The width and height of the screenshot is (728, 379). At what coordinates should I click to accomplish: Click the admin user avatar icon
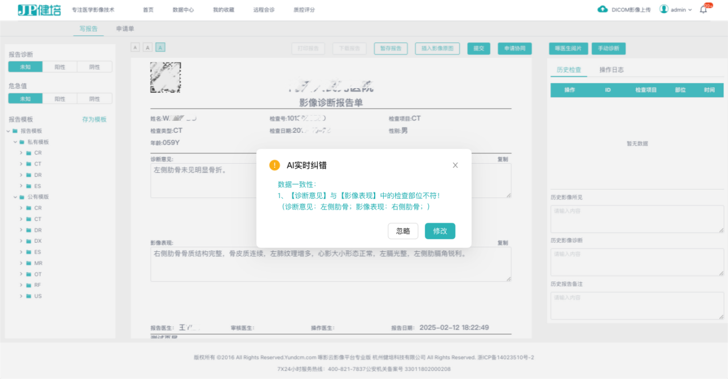click(x=664, y=9)
